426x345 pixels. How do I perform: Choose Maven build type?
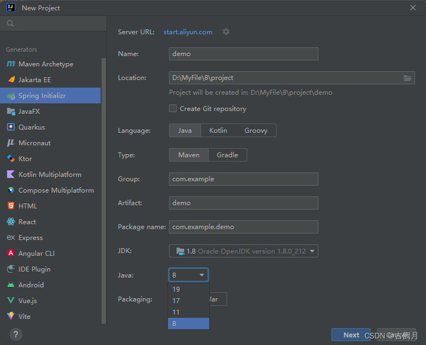tap(189, 155)
